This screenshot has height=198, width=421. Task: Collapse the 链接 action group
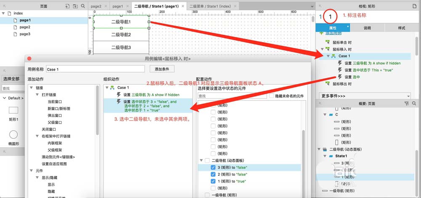coord(32,88)
